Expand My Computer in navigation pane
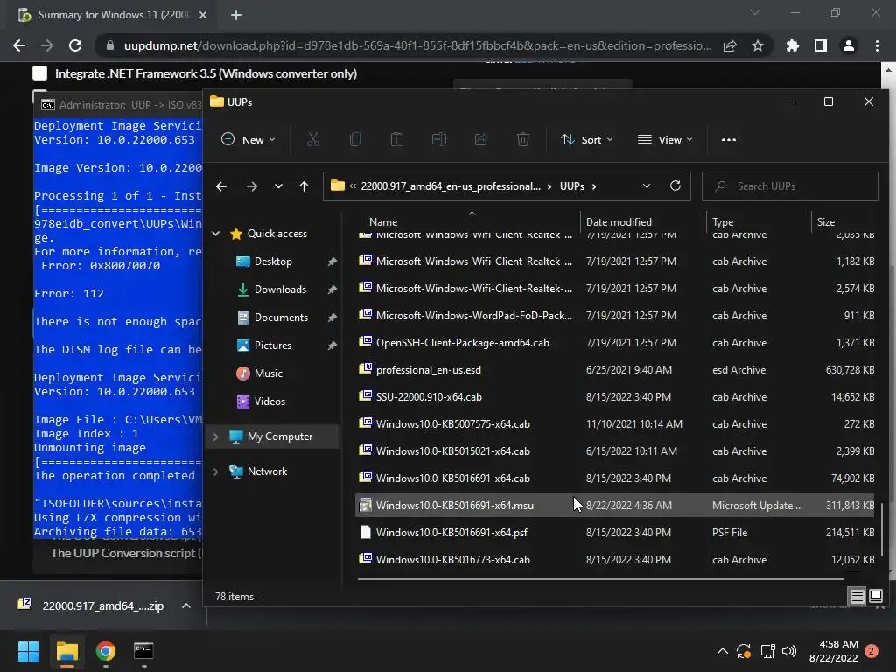Image resolution: width=896 pixels, height=672 pixels. [216, 437]
